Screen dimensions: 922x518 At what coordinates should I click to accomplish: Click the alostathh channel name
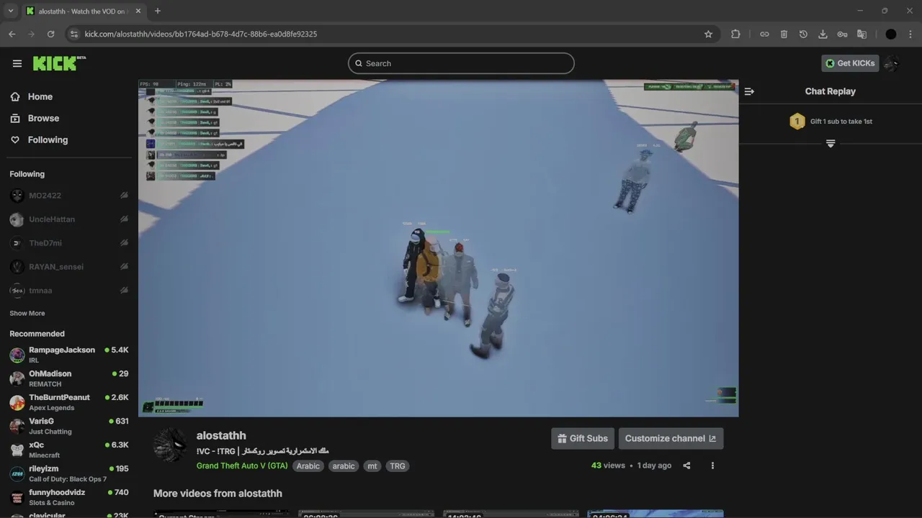[221, 435]
